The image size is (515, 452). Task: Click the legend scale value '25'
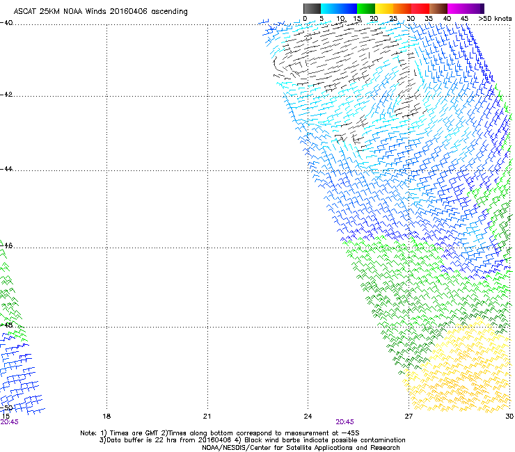point(393,19)
